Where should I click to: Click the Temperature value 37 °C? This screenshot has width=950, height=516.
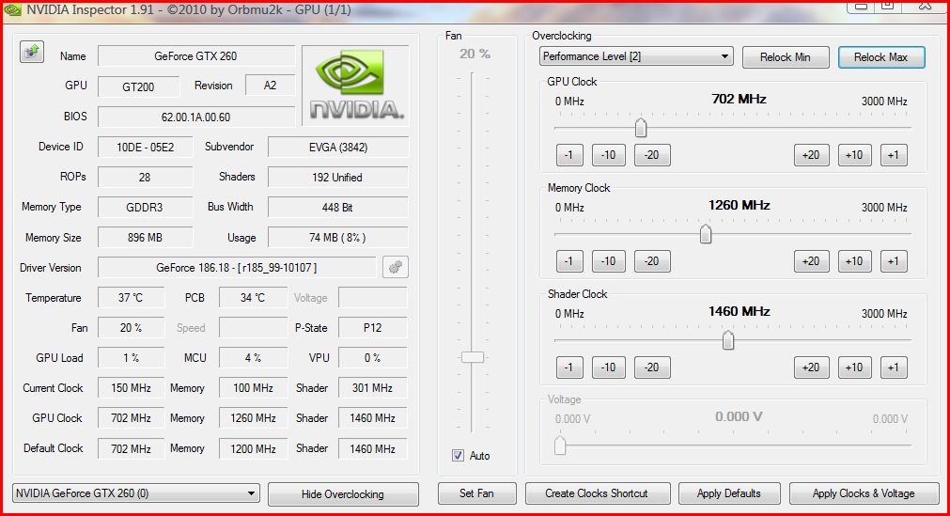(x=131, y=298)
